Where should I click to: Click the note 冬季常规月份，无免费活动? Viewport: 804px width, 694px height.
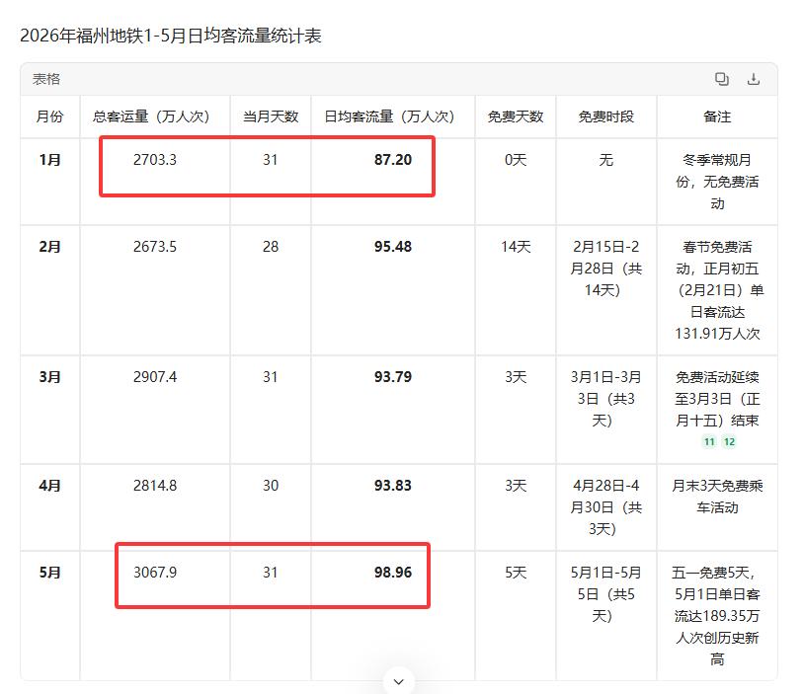717,182
